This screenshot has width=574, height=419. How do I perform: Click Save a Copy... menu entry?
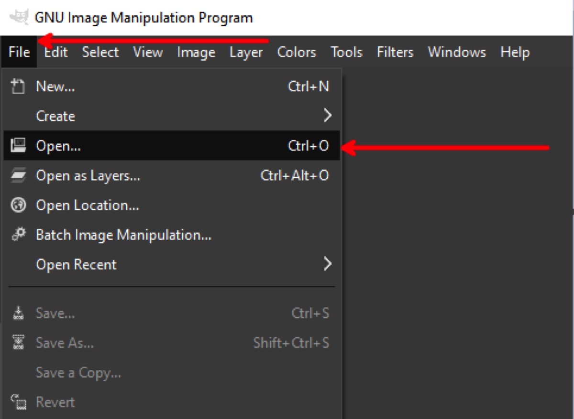pyautogui.click(x=172, y=372)
